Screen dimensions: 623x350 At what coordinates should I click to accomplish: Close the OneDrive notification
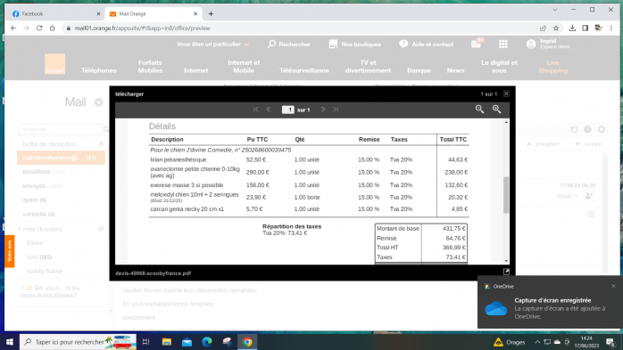(613, 286)
